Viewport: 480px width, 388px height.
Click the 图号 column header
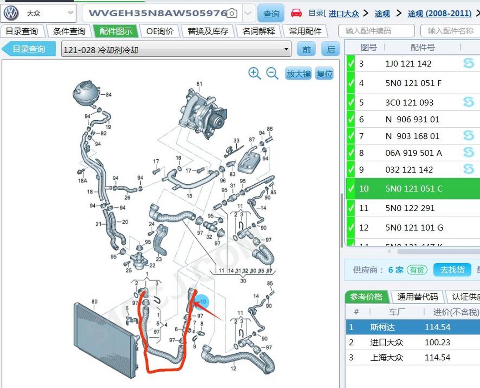click(369, 47)
